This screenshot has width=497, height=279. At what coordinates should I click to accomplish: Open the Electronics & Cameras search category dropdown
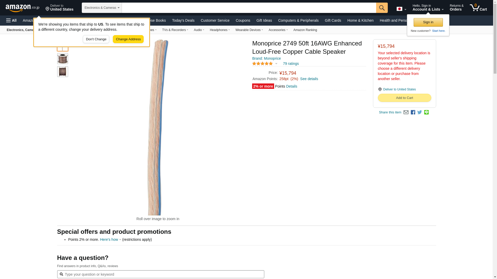[102, 8]
